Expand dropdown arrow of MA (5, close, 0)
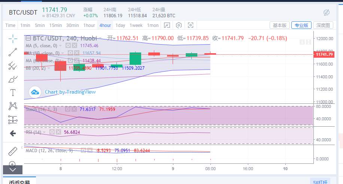This screenshot has height=184, width=343. click(x=61, y=46)
